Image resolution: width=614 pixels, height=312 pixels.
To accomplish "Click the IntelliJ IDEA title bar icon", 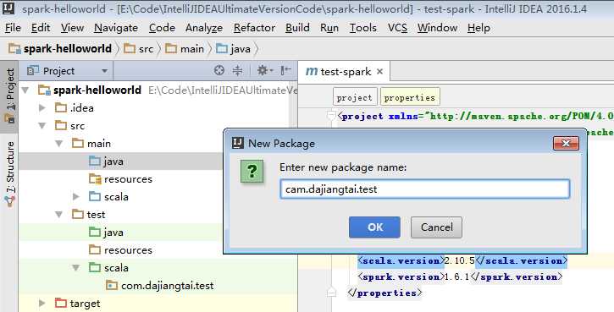I will click(x=8, y=8).
